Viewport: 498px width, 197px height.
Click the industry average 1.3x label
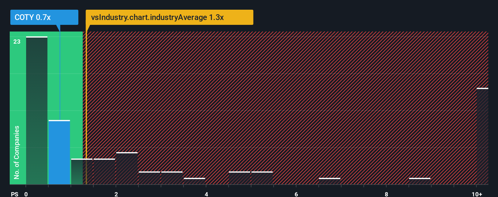coord(169,17)
